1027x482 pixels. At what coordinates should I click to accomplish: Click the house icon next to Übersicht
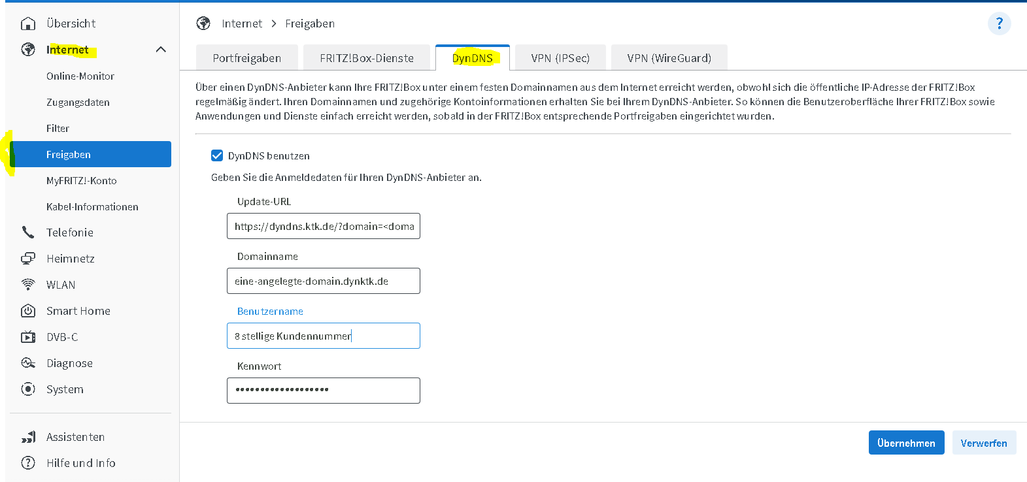tap(28, 24)
